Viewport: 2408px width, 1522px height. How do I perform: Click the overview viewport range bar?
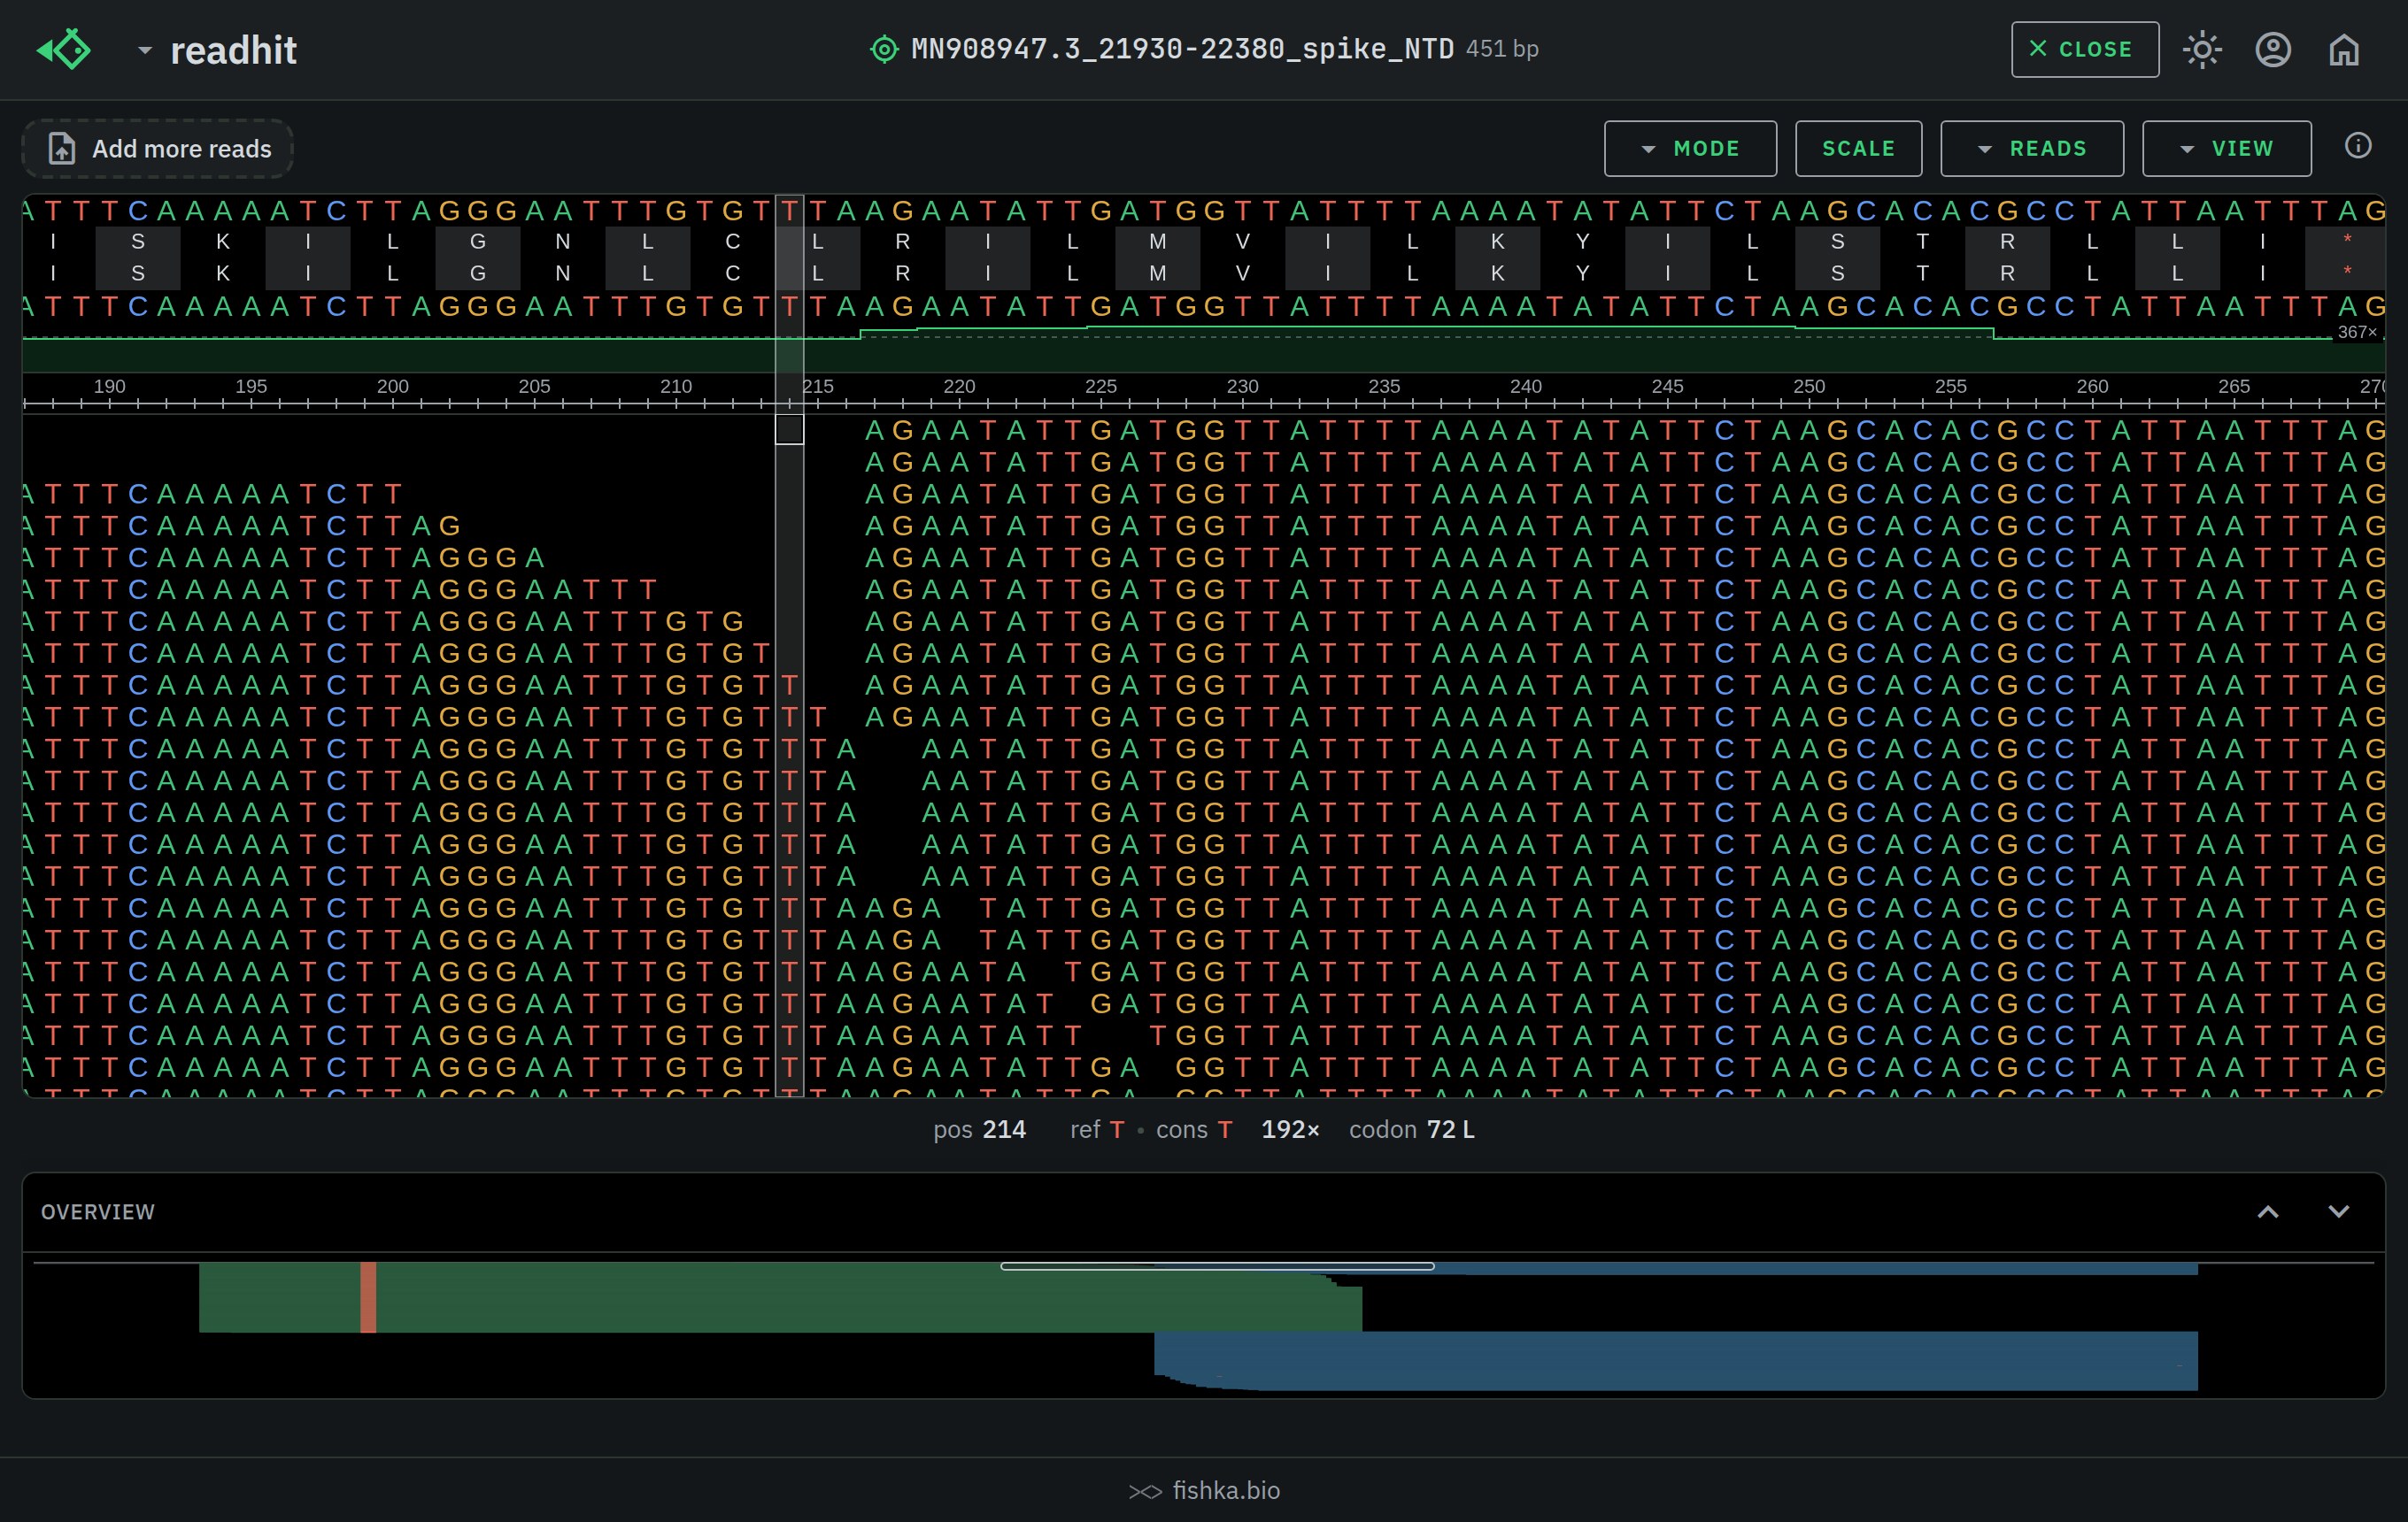coord(1217,1266)
